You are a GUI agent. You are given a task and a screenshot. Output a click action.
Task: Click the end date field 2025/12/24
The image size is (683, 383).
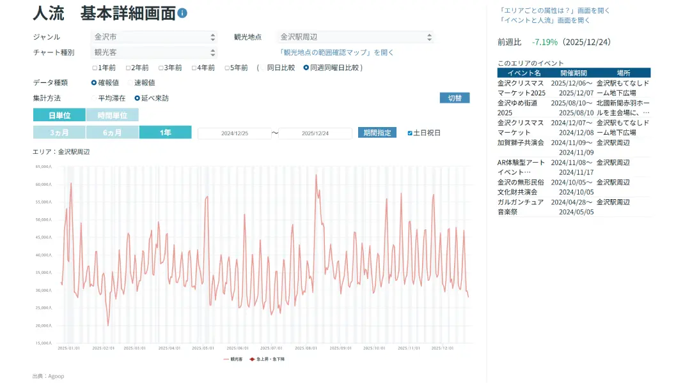point(315,133)
